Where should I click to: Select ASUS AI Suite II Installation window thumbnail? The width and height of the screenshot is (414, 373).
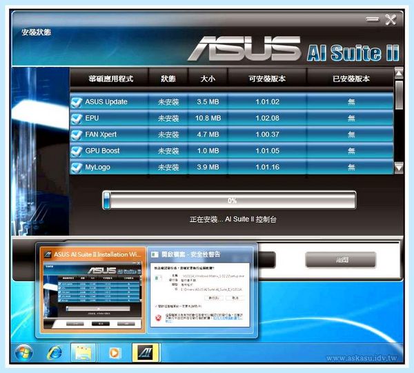92,290
